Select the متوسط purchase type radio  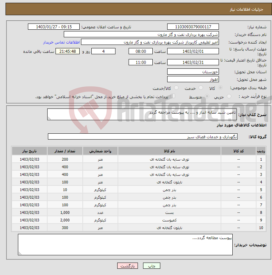pos(207,96)
